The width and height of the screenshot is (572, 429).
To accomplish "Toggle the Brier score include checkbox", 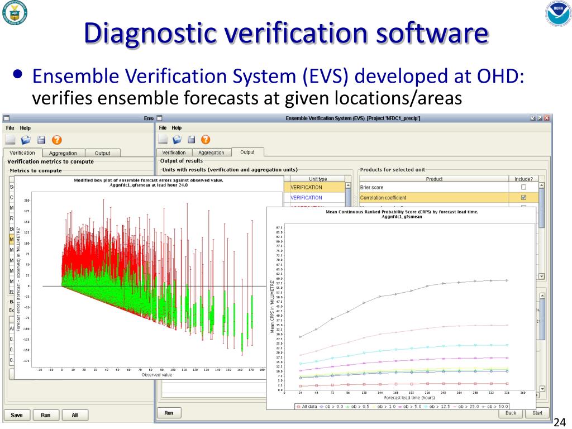I will pyautogui.click(x=524, y=187).
